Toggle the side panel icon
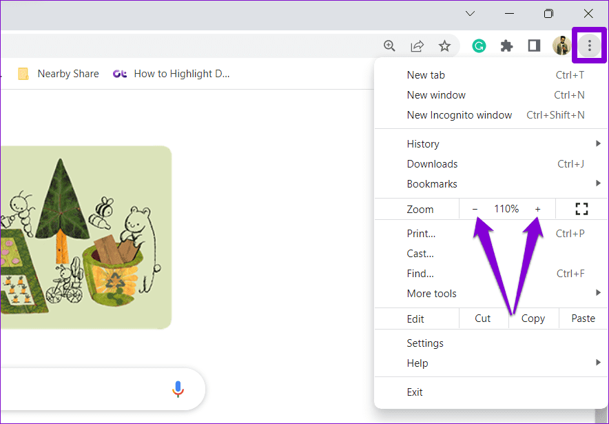Screen dimensions: 609x424 534,46
